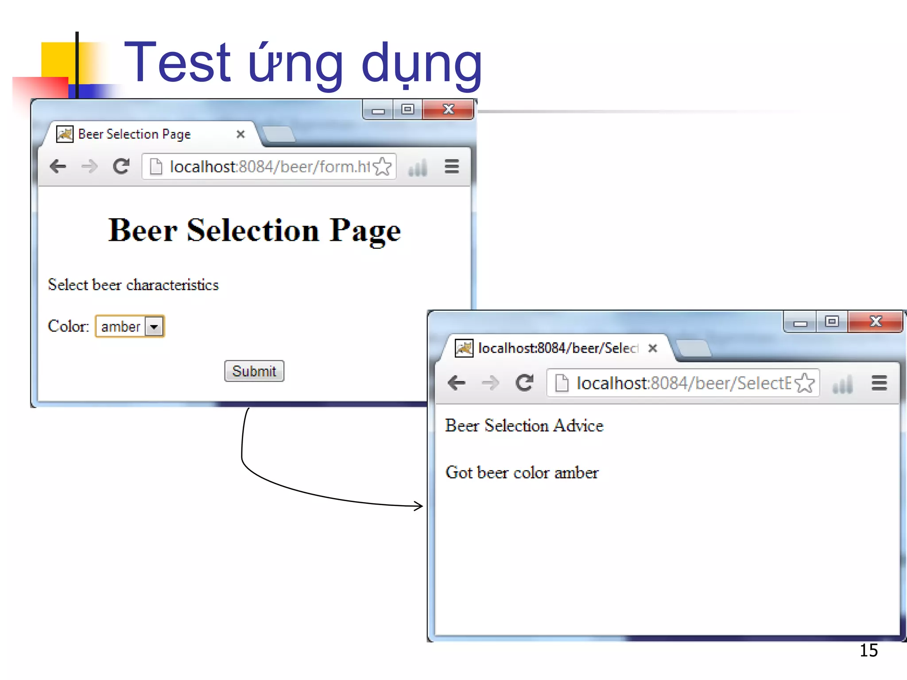Close the Beer Selection Page tab

coord(240,134)
